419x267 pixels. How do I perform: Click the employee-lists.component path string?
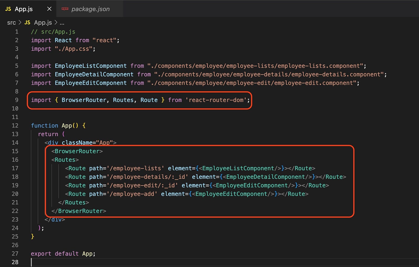(x=255, y=66)
